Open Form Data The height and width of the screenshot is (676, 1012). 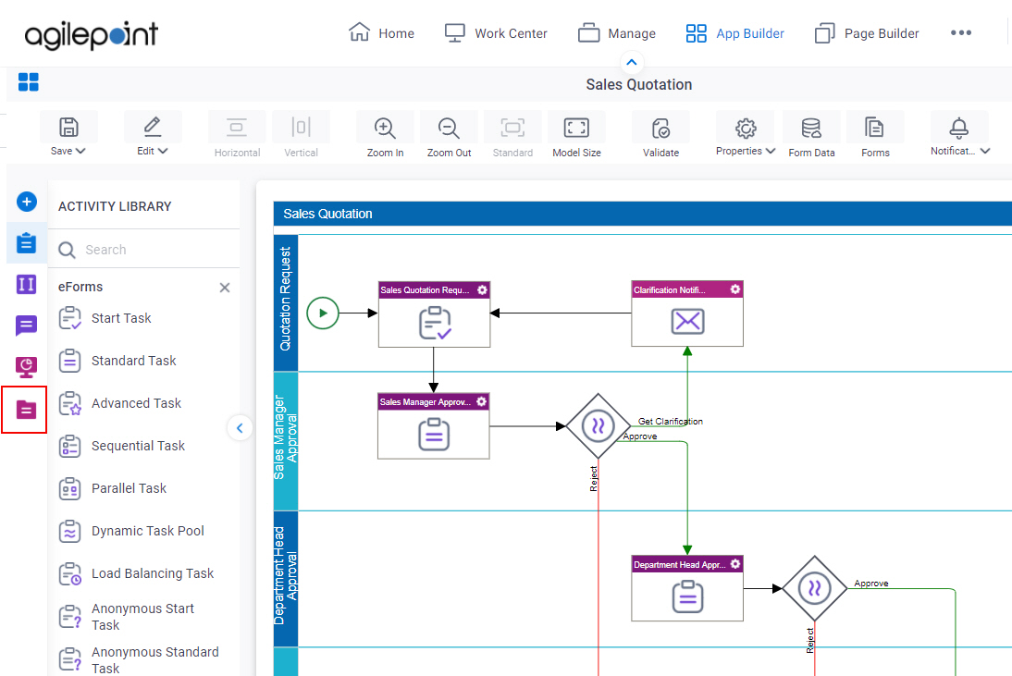[811, 135]
